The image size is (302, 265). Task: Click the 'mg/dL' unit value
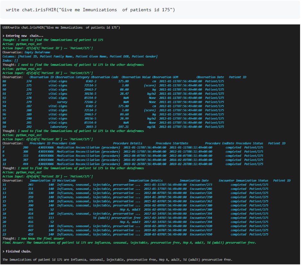(151, 127)
